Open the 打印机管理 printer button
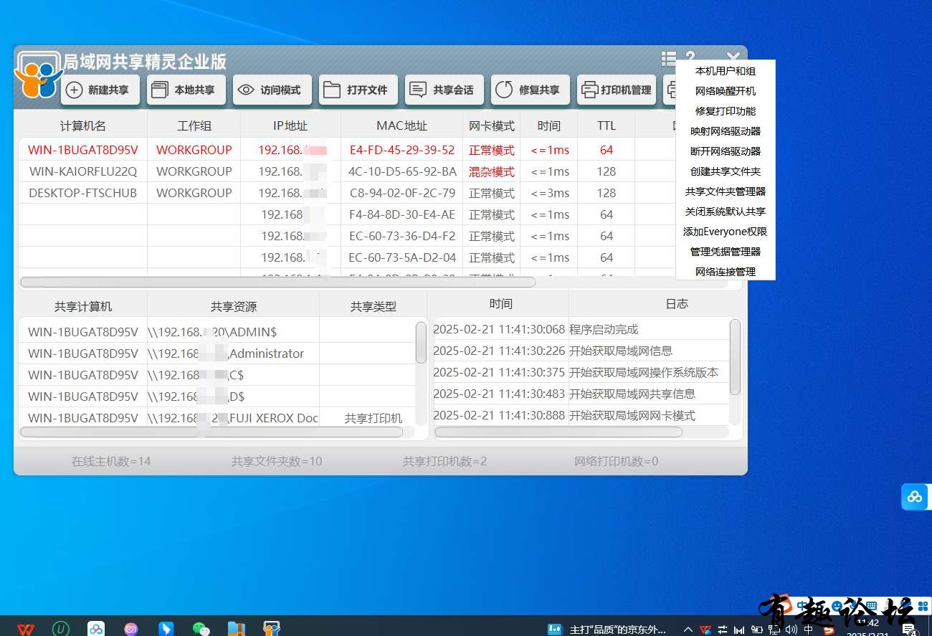The image size is (932, 636). click(617, 90)
